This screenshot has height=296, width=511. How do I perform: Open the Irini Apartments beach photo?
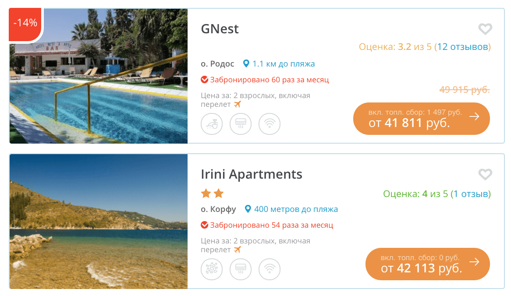(x=98, y=222)
